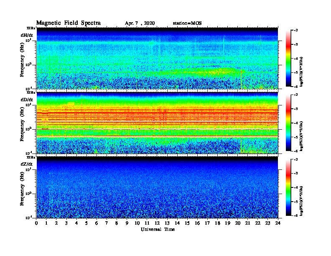Click the "10" hour tick label on time axis
The height and width of the screenshot is (256, 331).
click(x=137, y=223)
